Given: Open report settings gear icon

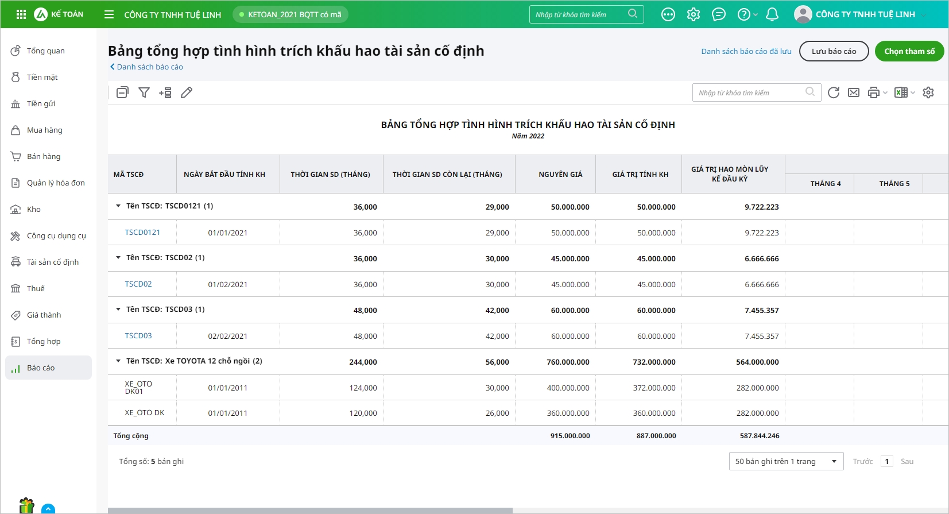Looking at the screenshot, I should tap(928, 92).
